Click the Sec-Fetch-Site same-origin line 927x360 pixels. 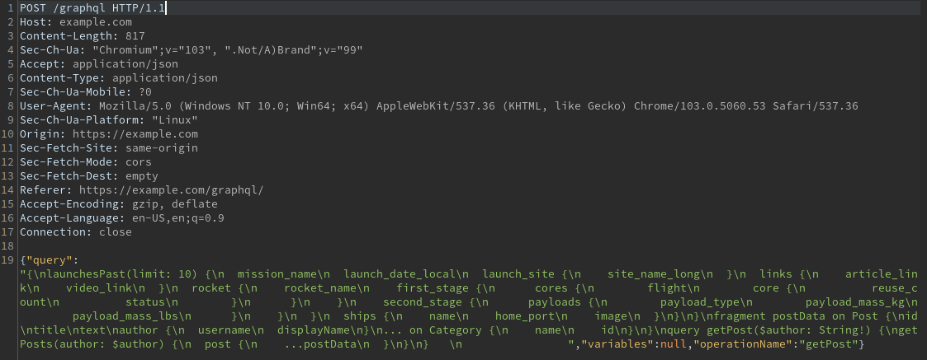pyautogui.click(x=109, y=148)
